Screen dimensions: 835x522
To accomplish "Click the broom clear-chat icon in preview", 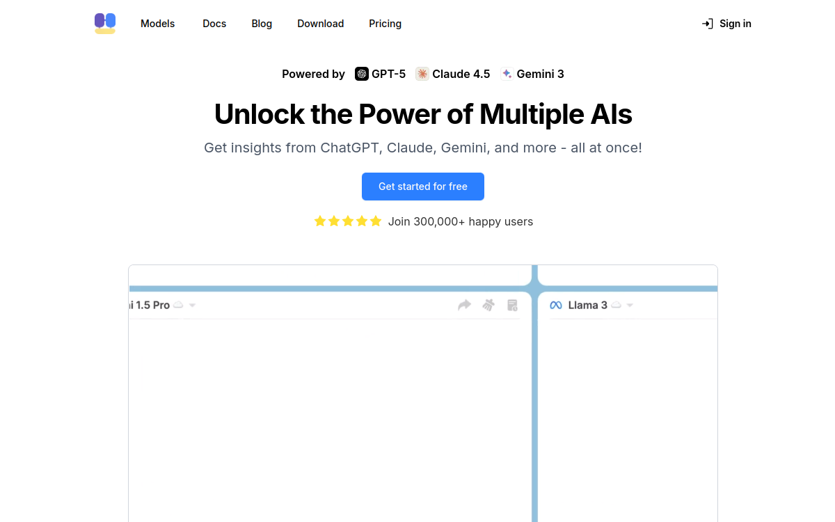I will tap(489, 305).
